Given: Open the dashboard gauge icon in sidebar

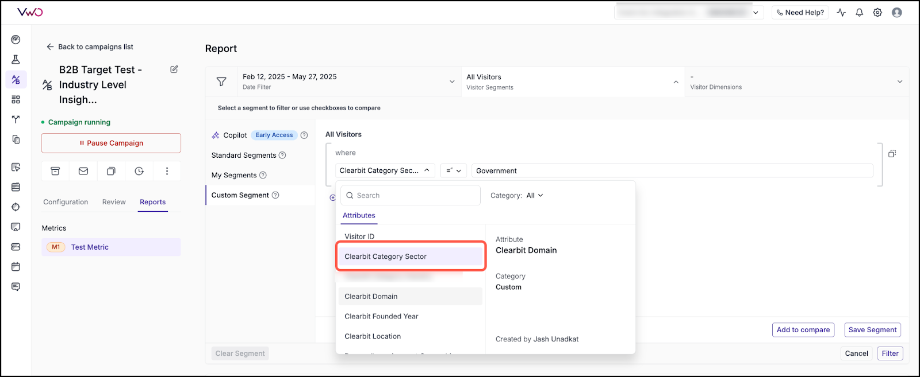Looking at the screenshot, I should point(16,40).
